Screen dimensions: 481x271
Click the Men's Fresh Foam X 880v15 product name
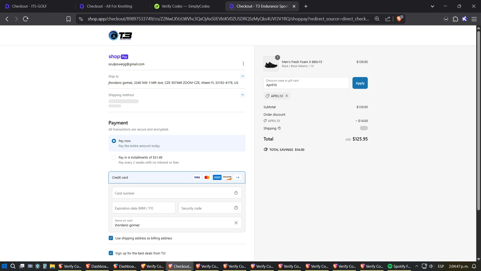tap(302, 62)
